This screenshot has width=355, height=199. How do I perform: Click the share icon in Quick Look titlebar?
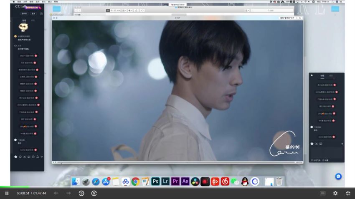coord(300,18)
